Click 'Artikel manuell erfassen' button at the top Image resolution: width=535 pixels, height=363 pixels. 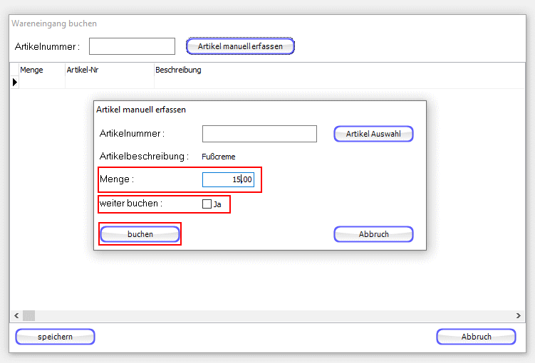coord(240,46)
